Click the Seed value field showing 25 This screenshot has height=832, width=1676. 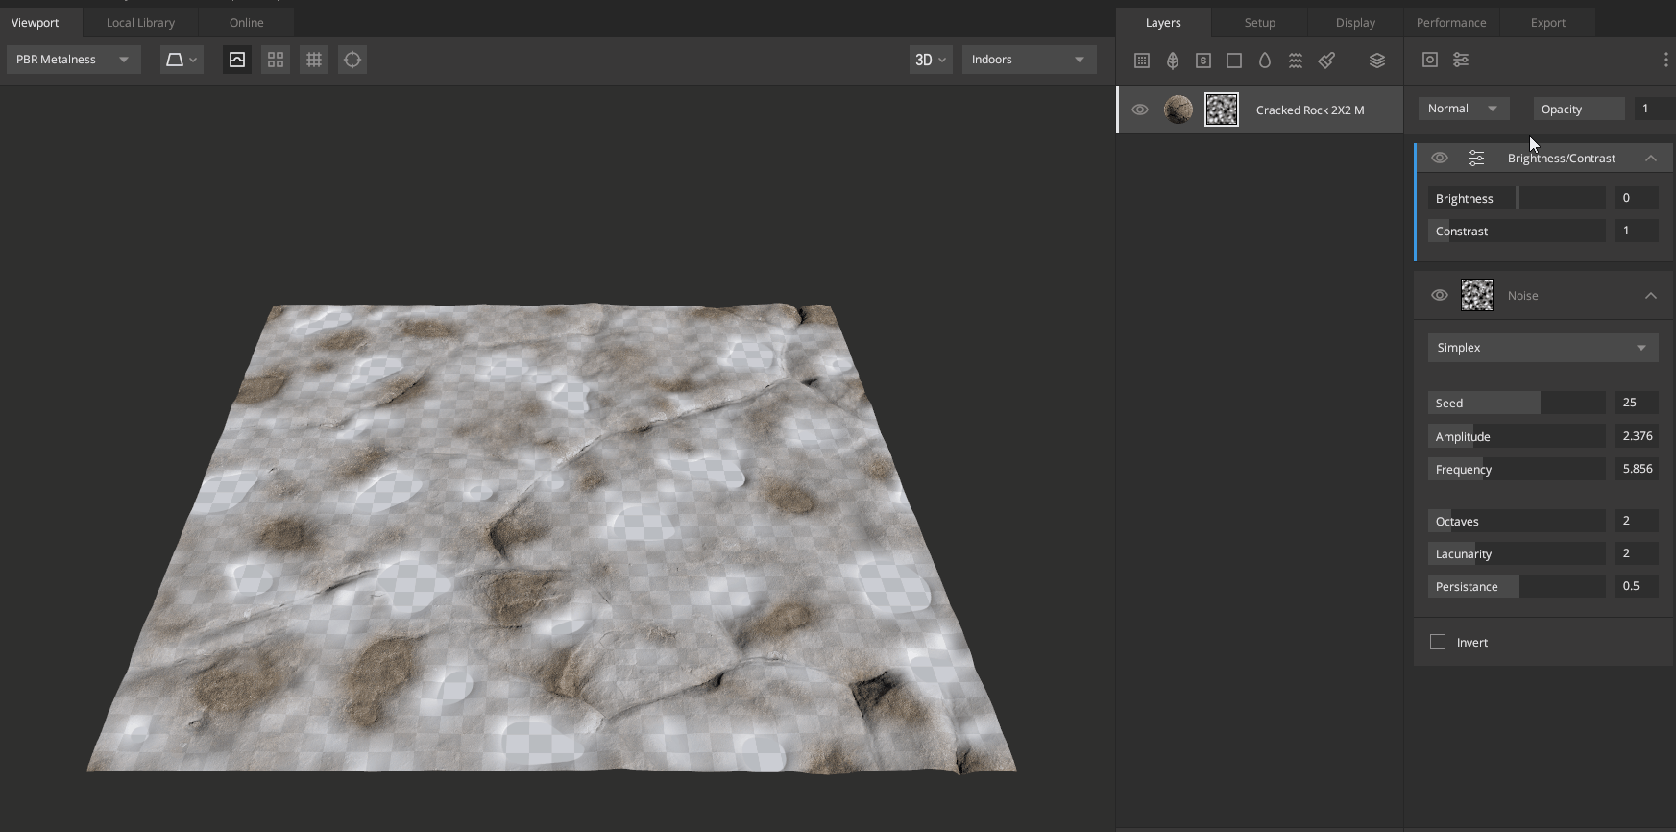click(1637, 403)
